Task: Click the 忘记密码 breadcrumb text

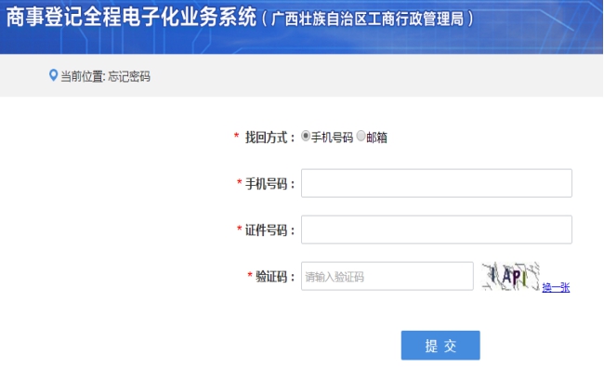Action: coord(129,76)
